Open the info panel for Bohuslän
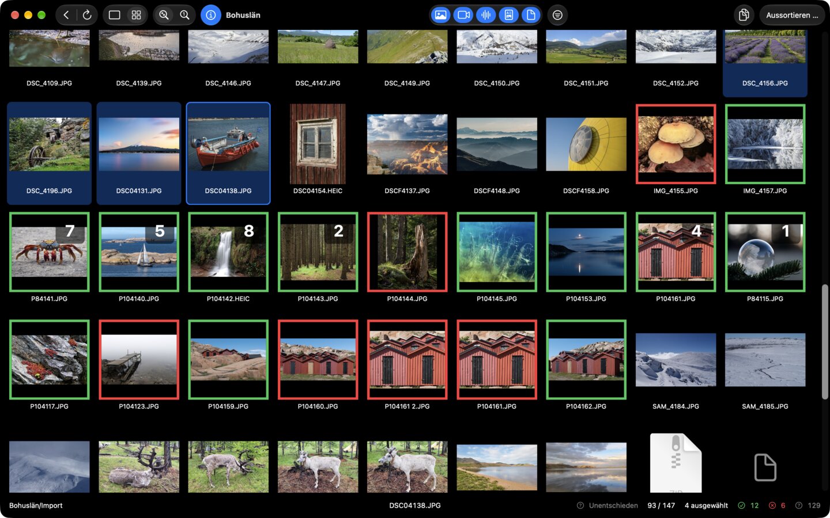830x518 pixels. point(211,15)
